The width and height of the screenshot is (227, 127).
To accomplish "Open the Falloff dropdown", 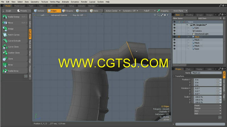I will pos(148,11).
